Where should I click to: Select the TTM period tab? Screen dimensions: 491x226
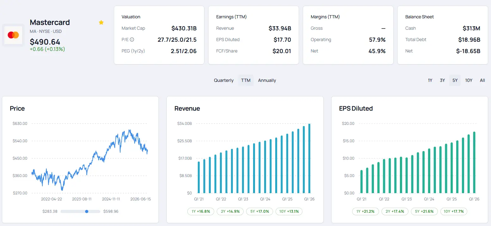246,80
